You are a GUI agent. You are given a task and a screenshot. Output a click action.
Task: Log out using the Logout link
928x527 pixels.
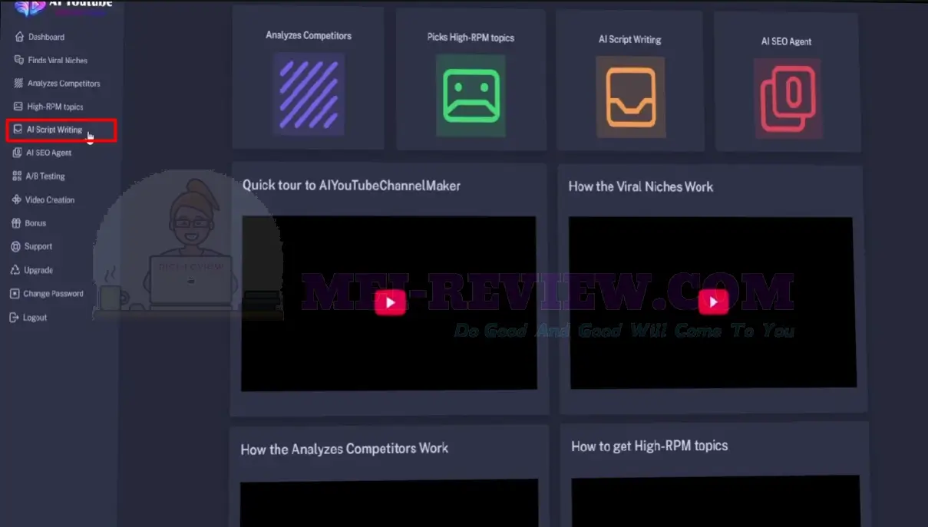point(35,318)
